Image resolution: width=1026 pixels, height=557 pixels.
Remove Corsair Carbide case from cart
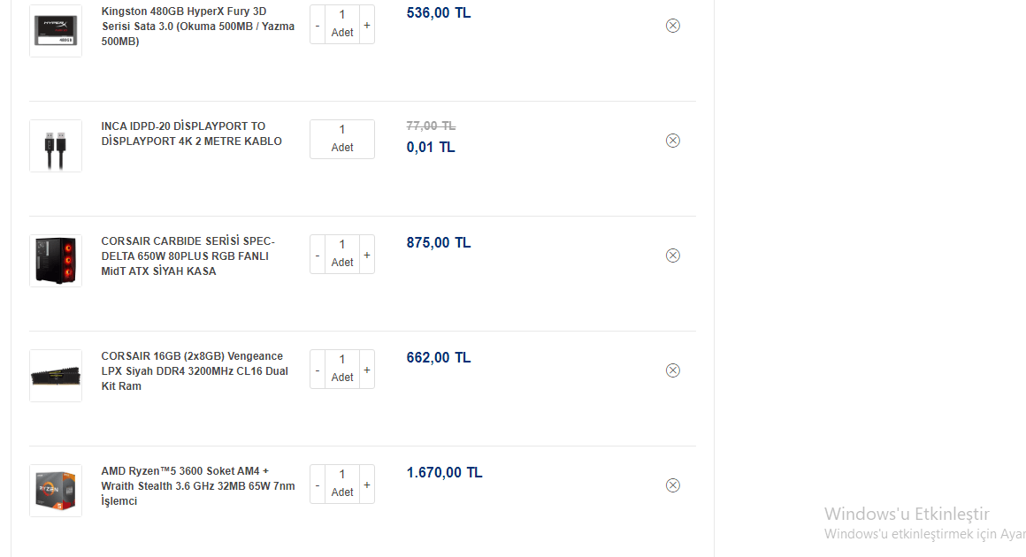click(672, 256)
